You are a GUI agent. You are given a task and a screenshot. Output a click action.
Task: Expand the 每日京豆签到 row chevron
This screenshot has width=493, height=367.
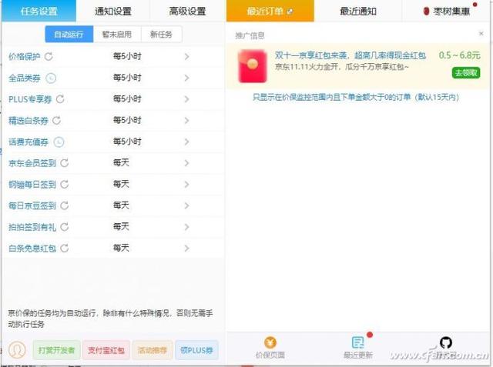(186, 205)
